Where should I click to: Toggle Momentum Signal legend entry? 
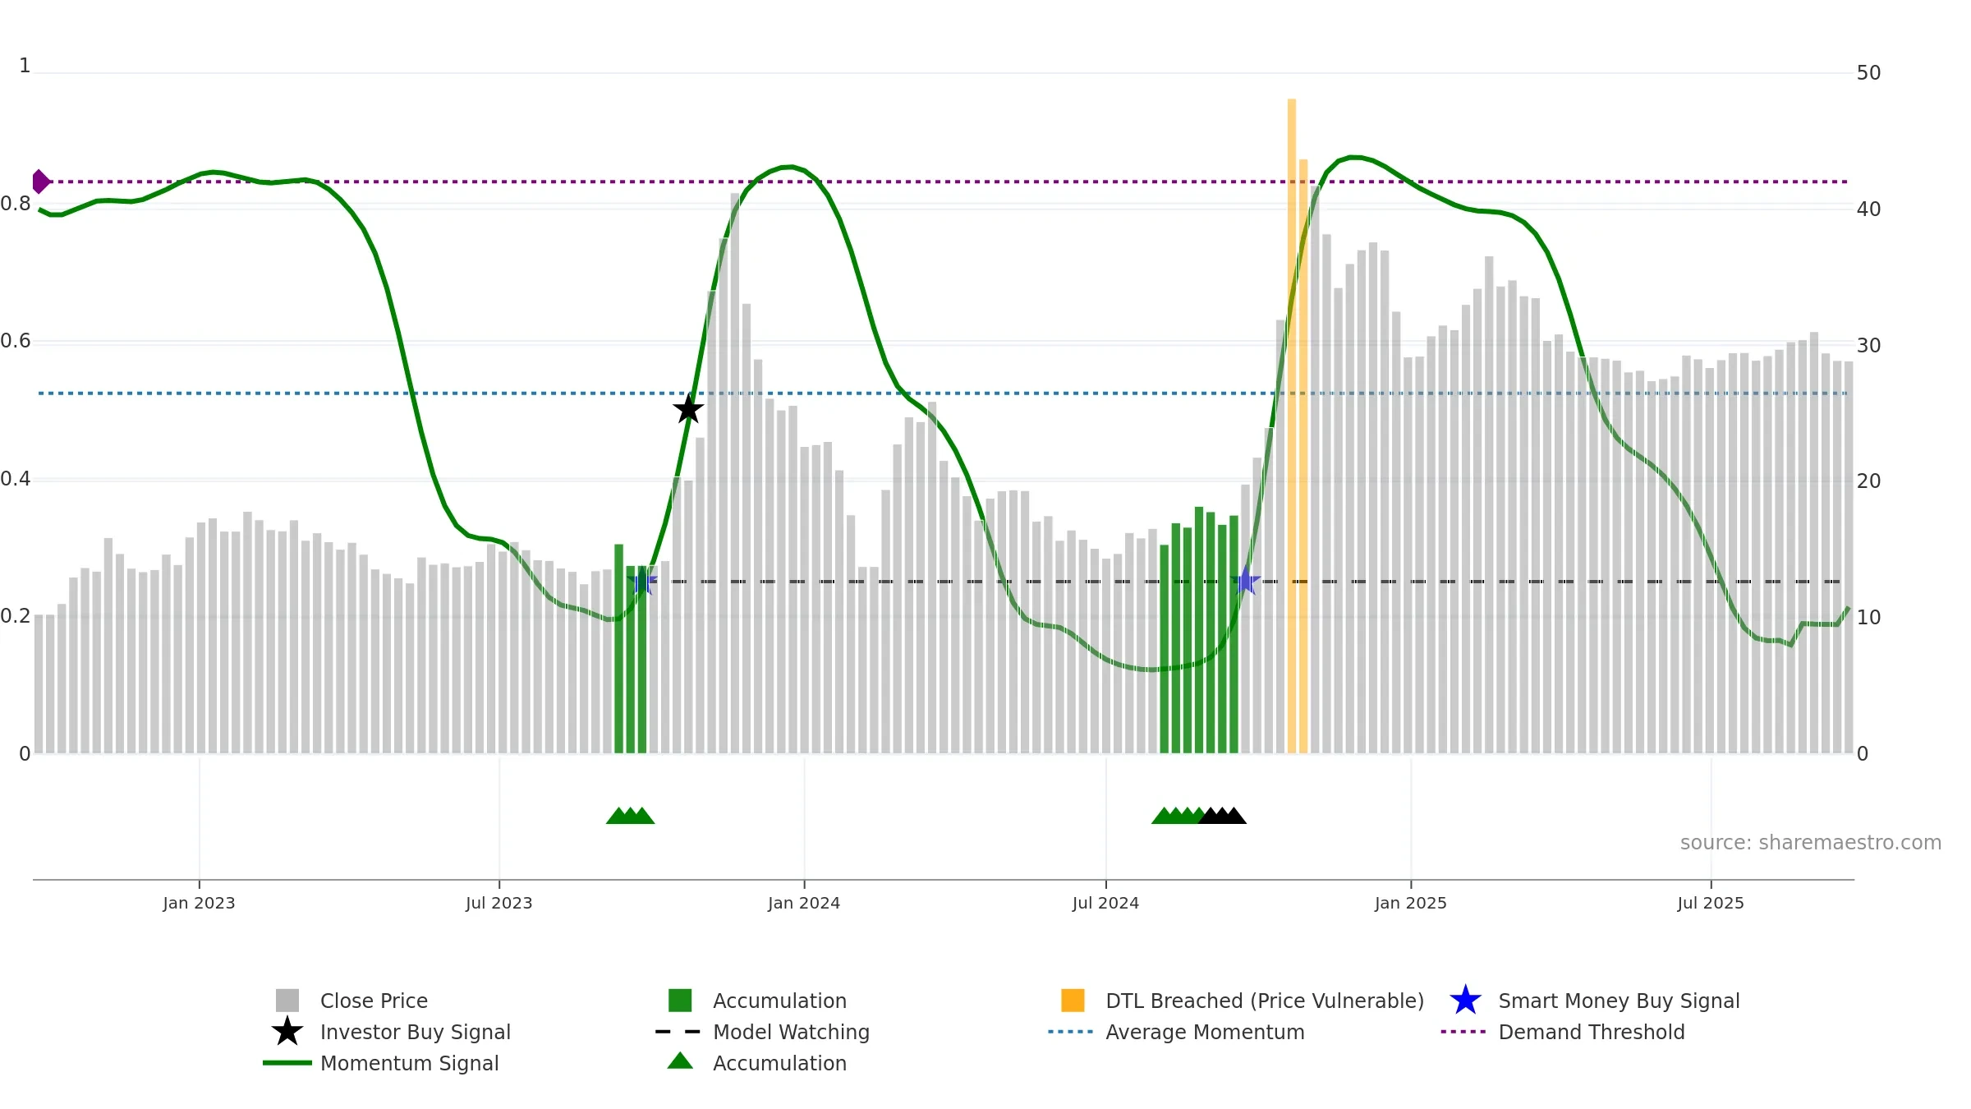tap(381, 1063)
